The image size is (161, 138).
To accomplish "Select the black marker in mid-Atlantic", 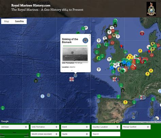I will click(36, 81).
